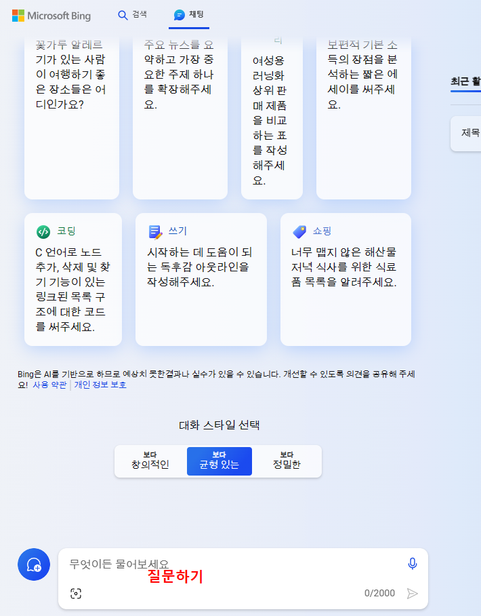This screenshot has width=481, height=616.
Task: Select the 보다 정밀한 conversation style
Action: tap(287, 461)
